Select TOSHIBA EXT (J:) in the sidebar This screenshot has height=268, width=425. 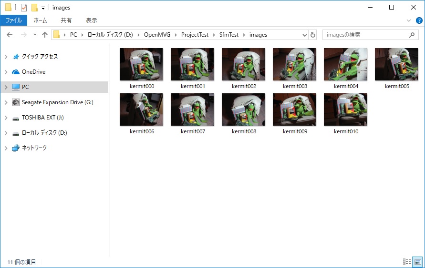click(43, 118)
